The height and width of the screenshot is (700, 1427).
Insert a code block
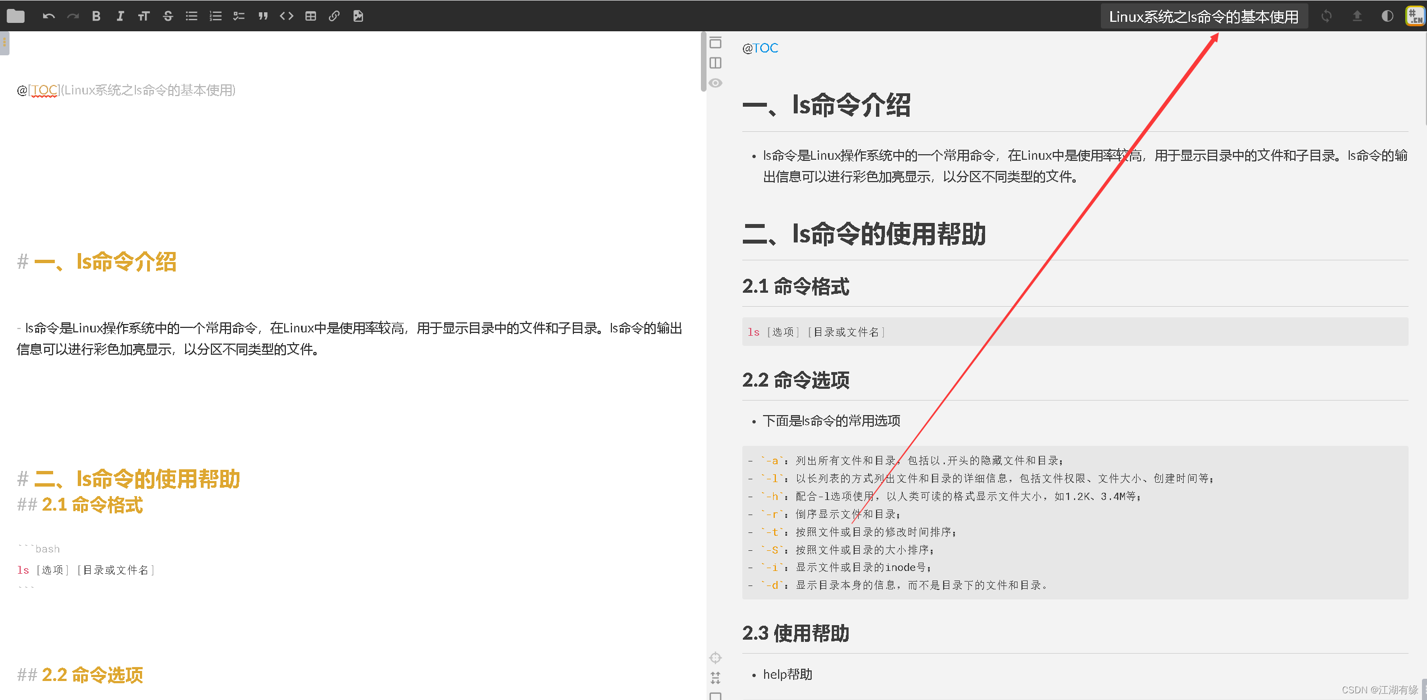click(286, 16)
